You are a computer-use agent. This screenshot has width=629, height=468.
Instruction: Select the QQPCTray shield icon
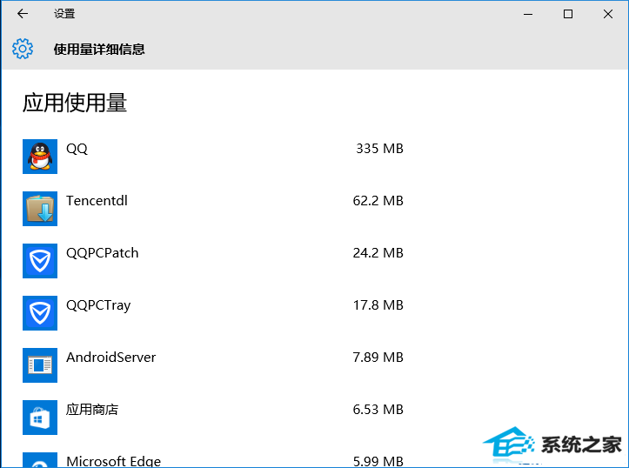[x=40, y=313]
